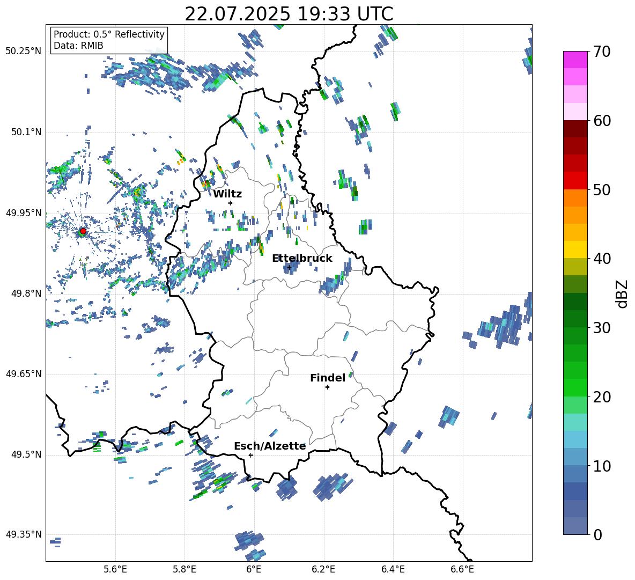Click the 5.6°E longitude label
635x580 pixels.
tap(115, 569)
